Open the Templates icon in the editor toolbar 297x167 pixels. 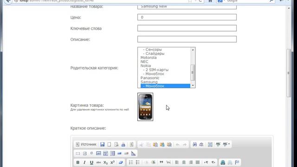coord(131,144)
